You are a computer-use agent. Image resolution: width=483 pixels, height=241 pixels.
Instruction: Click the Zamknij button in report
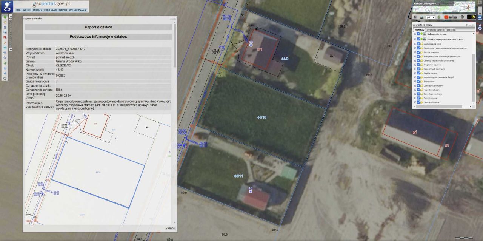coord(170,228)
